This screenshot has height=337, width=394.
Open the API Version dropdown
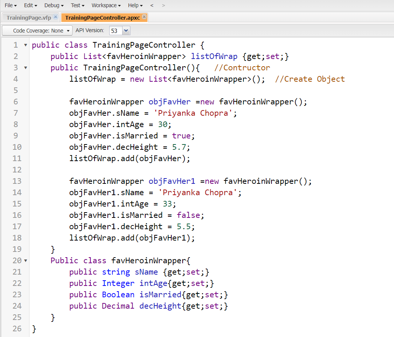point(126,31)
